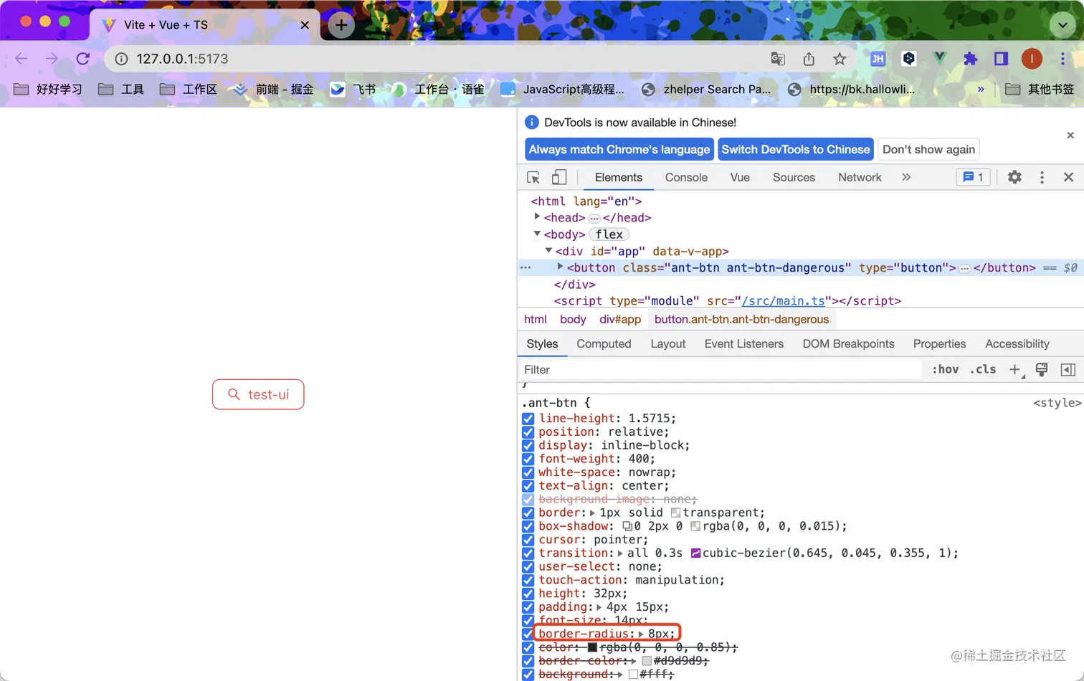Click the site info icon in the address bar
The width and height of the screenshot is (1084, 681).
click(122, 59)
